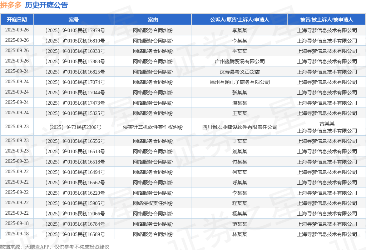Click plaintiff 林某某
366x250 pixels.
point(240,234)
